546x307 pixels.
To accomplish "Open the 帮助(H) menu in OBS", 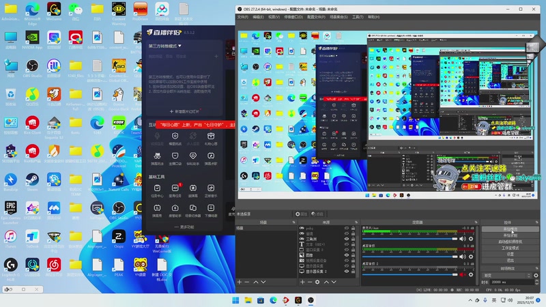I will (373, 16).
